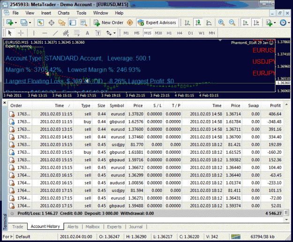Switch chart to H1 timeframe
The width and height of the screenshot is (293, 242).
(x=169, y=33)
